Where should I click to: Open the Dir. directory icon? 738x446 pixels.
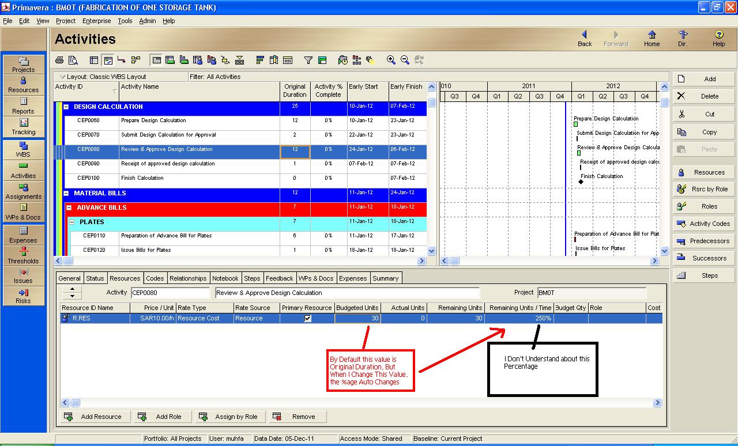(x=683, y=39)
